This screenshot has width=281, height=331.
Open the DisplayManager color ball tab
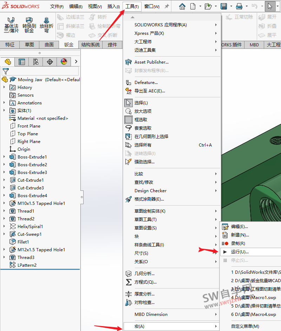[64, 62]
